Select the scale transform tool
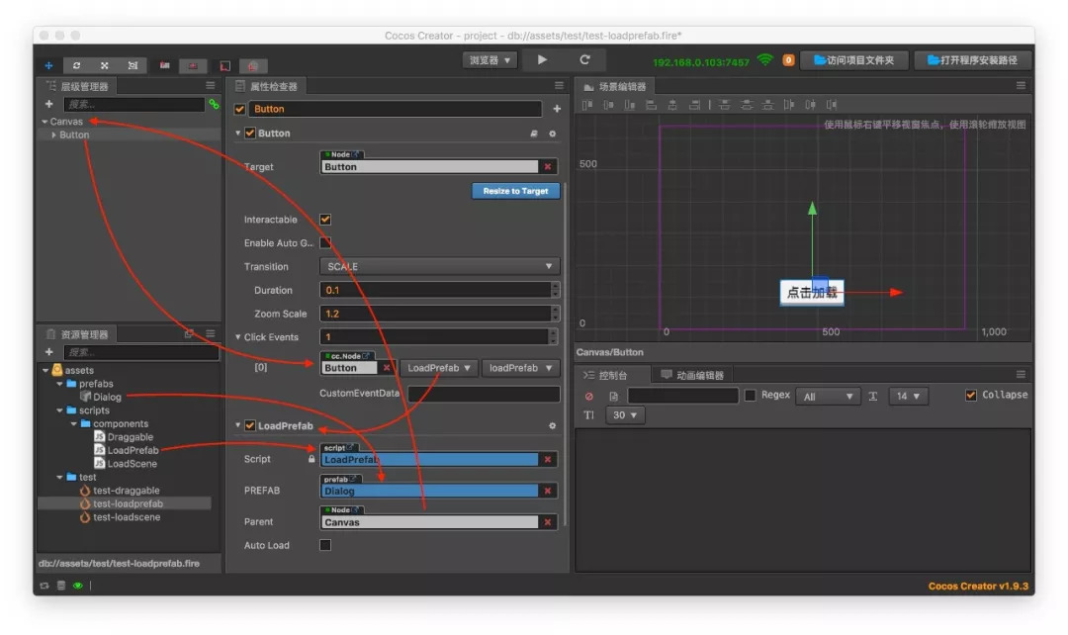 click(104, 65)
